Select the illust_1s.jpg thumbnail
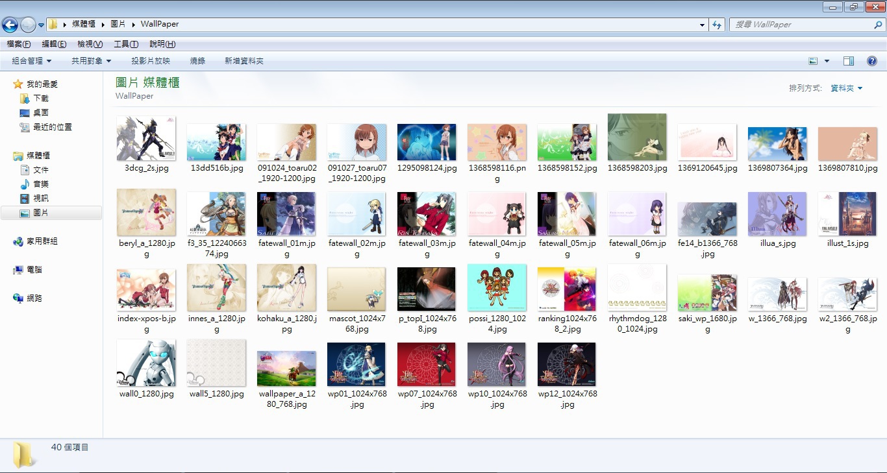Image resolution: width=887 pixels, height=473 pixels. [847, 213]
